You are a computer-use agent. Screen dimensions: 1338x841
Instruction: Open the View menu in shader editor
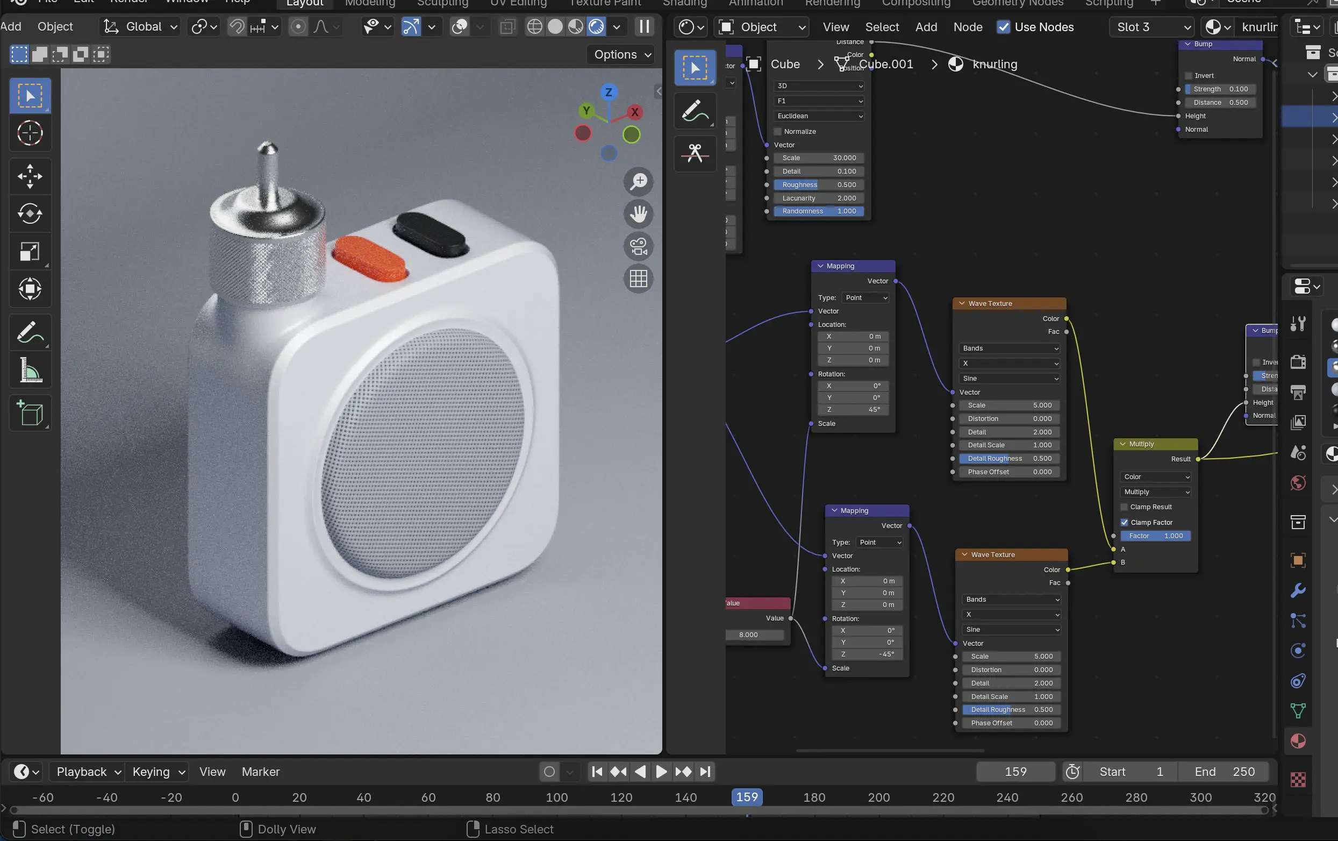point(836,27)
